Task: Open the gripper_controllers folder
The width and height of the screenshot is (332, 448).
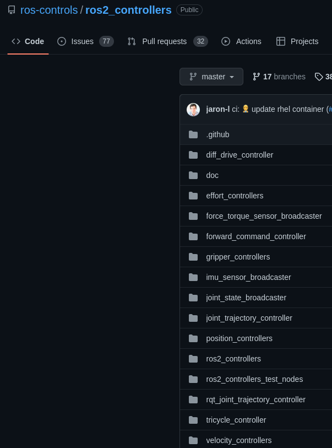Action: click(x=238, y=257)
